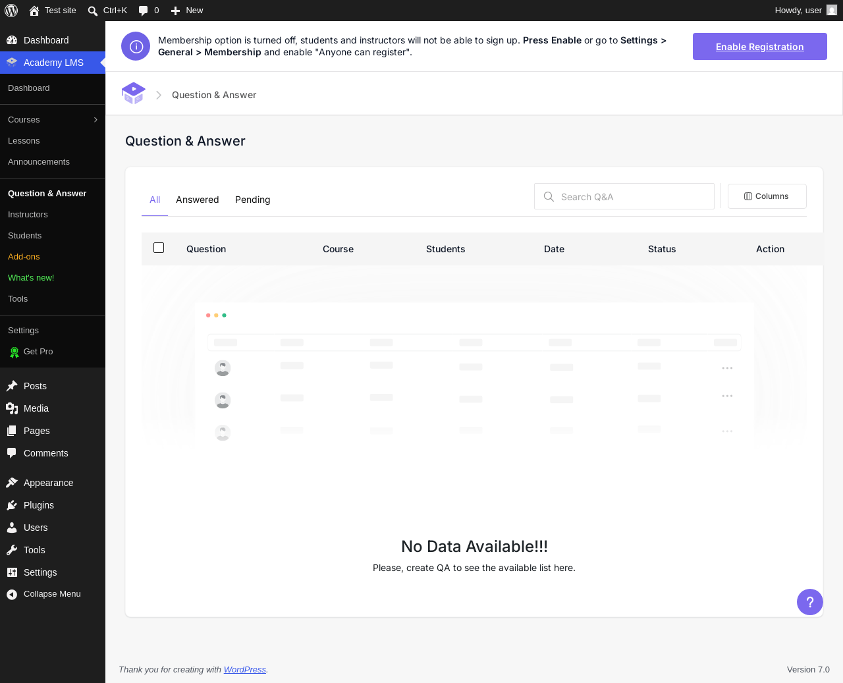Screen dimensions: 843x683
Task: Click the Status column header
Action: 662,249
